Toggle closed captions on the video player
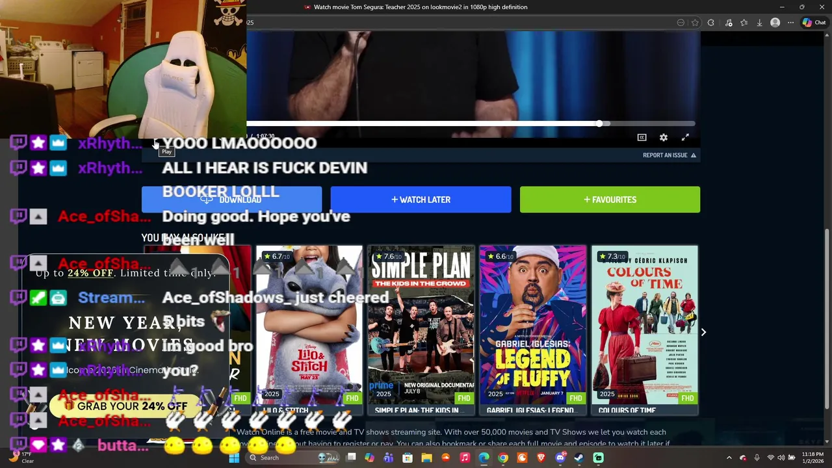 (642, 137)
